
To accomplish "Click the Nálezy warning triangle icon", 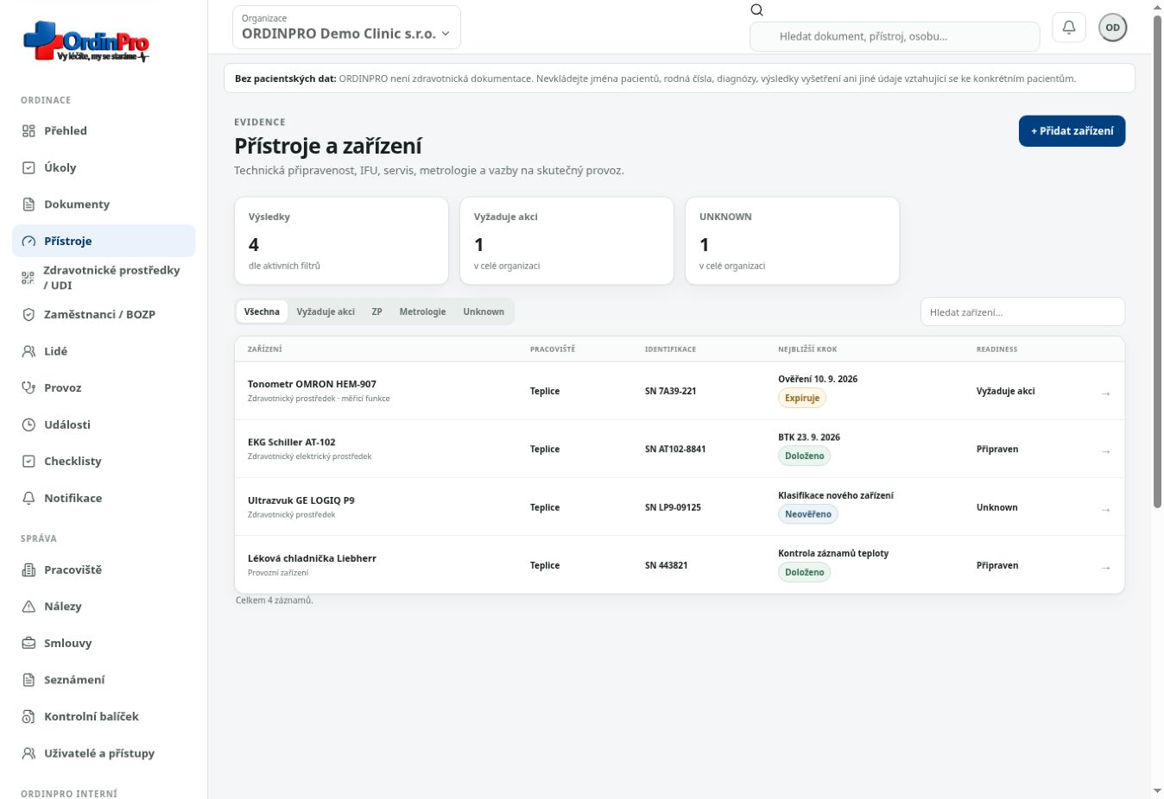I will 28,607.
